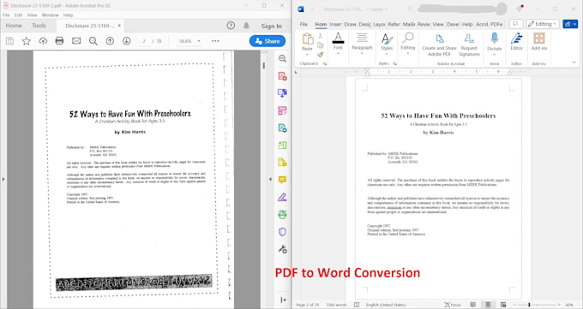Collapse Word's ribbon with the chevron
Screen dimensions: 583x309
574,62
